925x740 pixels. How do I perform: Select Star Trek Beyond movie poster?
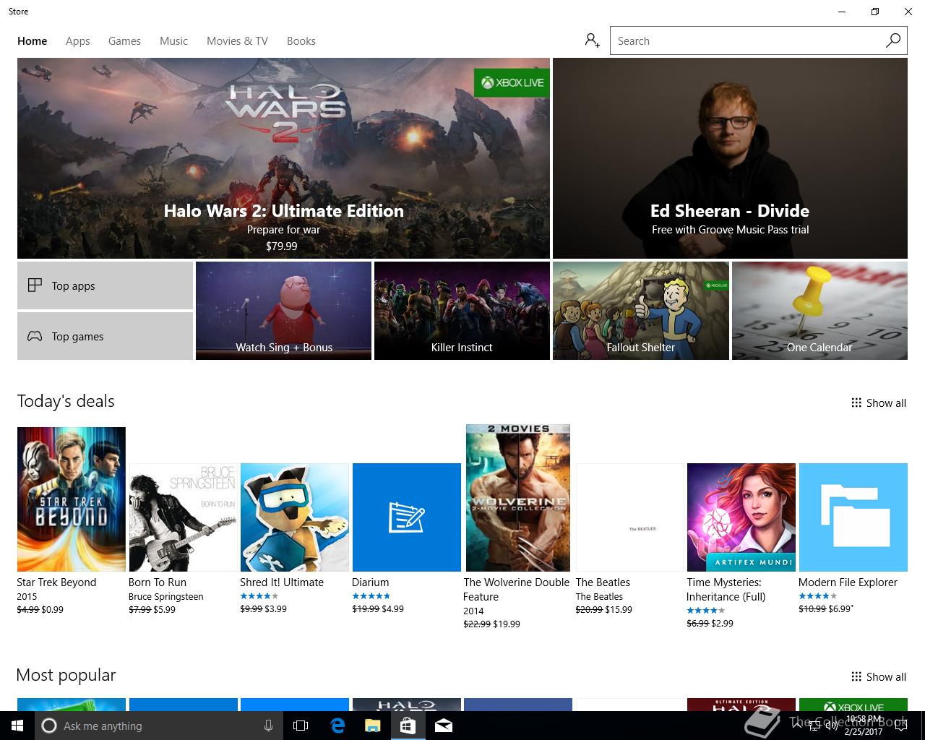click(x=72, y=499)
